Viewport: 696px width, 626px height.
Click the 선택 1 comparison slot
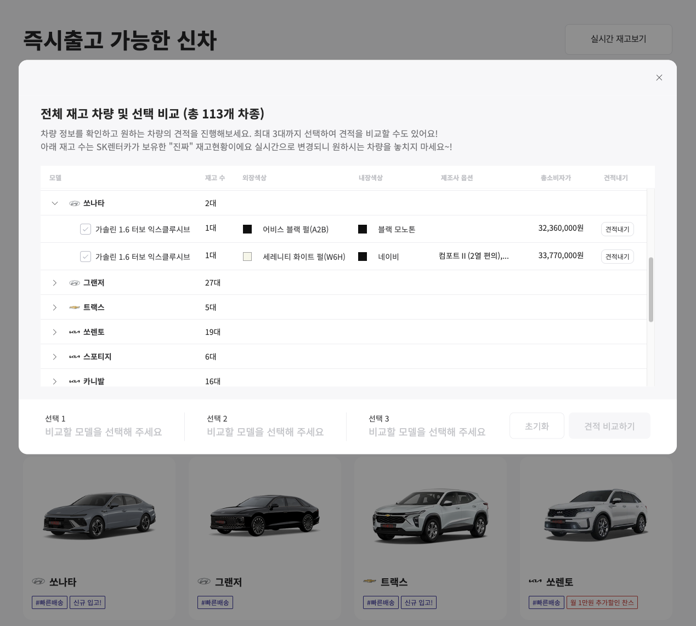click(104, 426)
